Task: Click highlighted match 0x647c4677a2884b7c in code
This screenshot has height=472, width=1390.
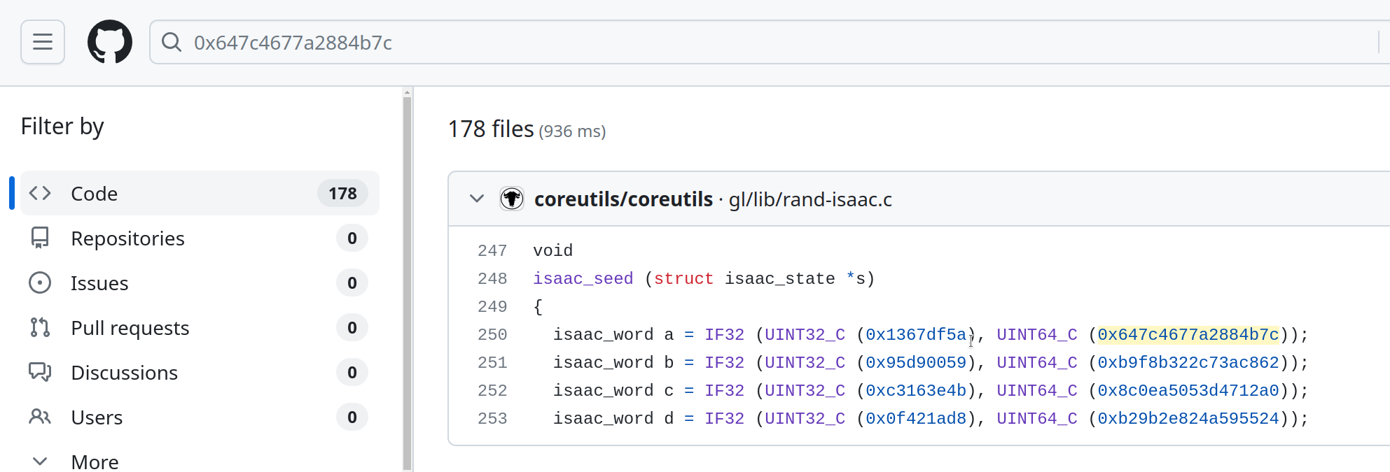Action: [x=1188, y=335]
